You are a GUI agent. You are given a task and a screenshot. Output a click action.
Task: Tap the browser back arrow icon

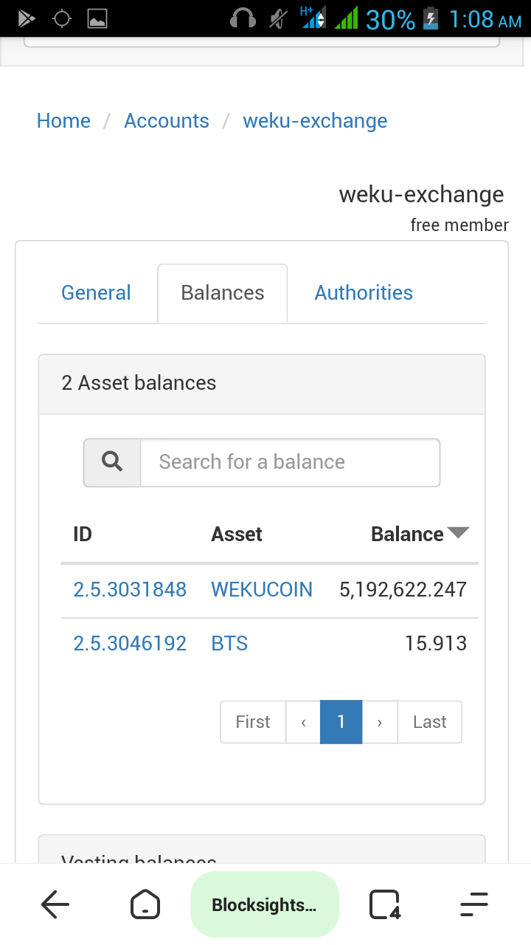(x=55, y=904)
